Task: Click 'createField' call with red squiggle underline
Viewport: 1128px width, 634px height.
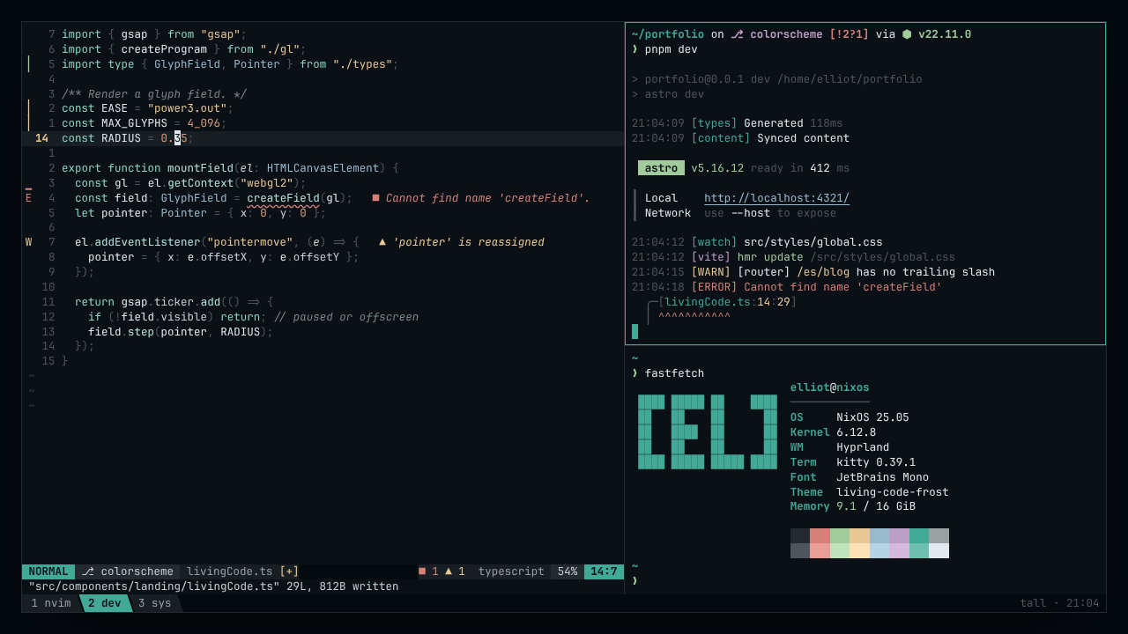Action: coord(283,198)
